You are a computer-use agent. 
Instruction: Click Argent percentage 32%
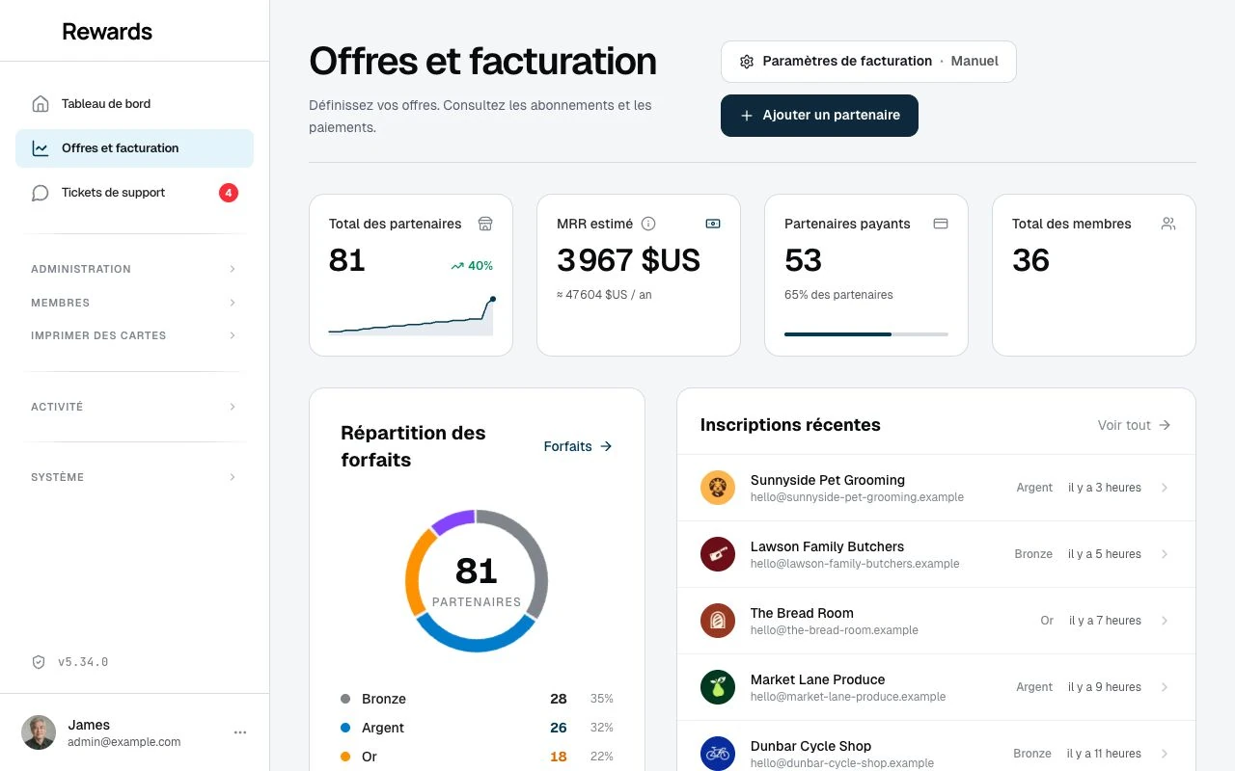pos(601,728)
